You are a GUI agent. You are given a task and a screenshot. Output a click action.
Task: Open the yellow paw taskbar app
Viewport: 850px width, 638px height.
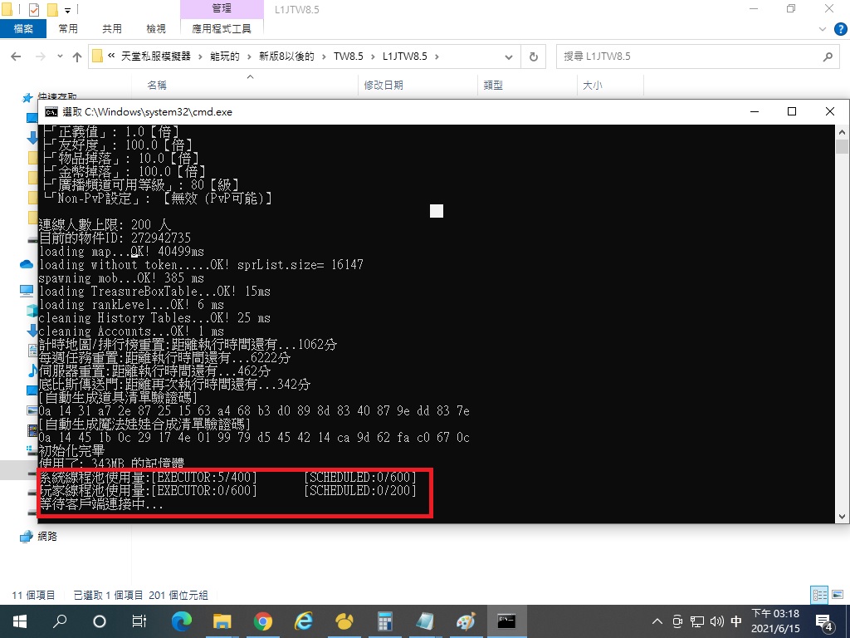click(x=344, y=621)
